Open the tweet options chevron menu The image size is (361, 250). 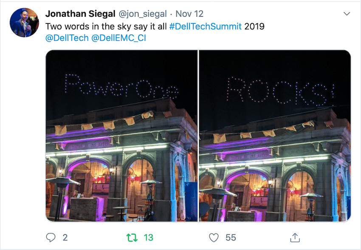pyautogui.click(x=347, y=14)
